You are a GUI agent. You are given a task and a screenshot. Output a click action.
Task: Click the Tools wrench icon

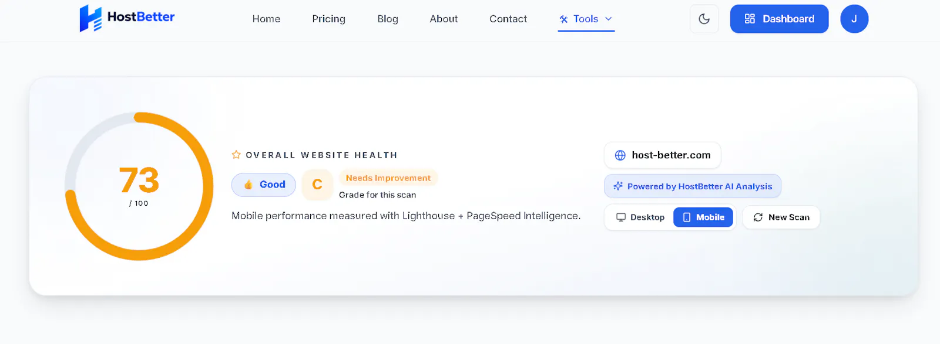[x=564, y=19]
